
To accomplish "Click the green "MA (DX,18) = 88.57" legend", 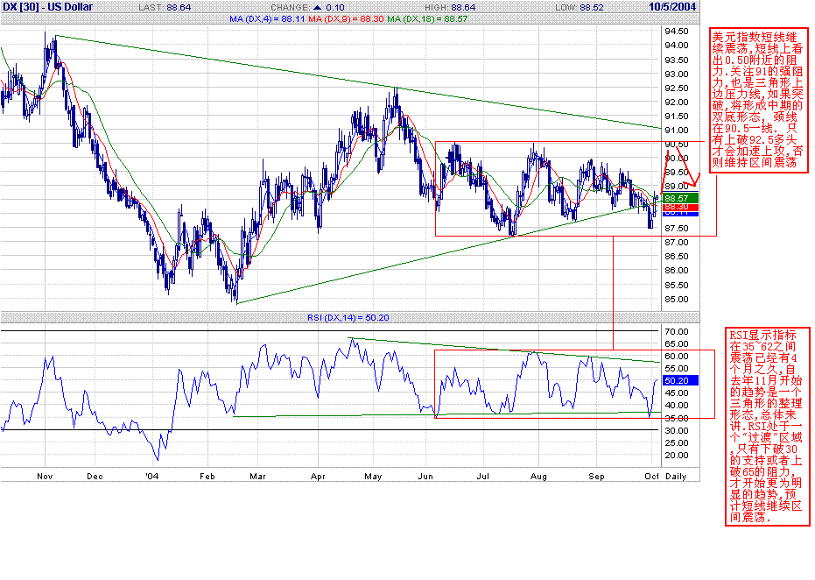I will click(427, 18).
